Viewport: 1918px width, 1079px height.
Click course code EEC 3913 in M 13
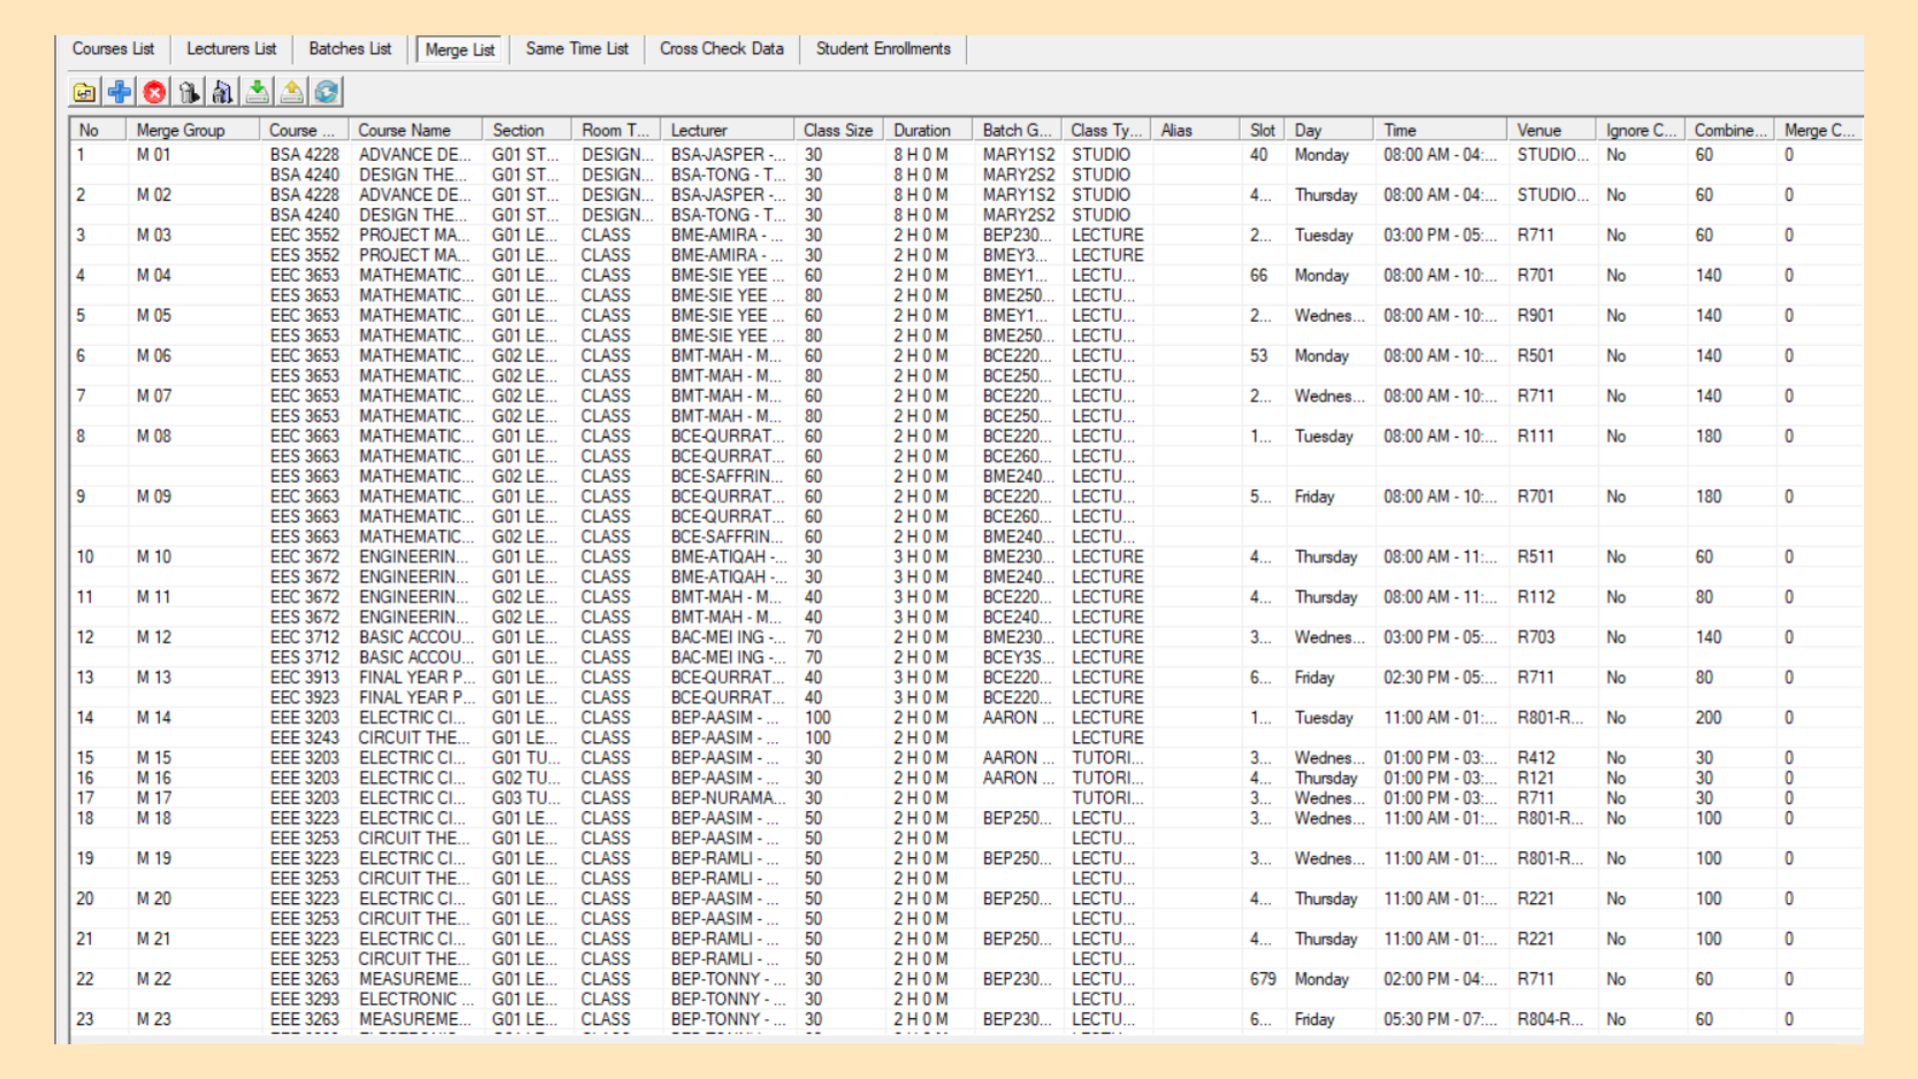point(304,677)
